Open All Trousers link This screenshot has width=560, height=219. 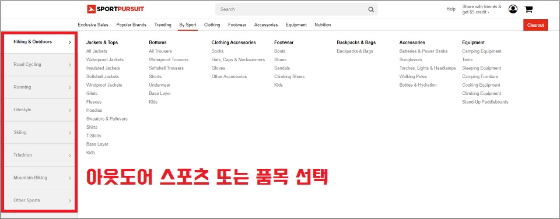(x=160, y=51)
